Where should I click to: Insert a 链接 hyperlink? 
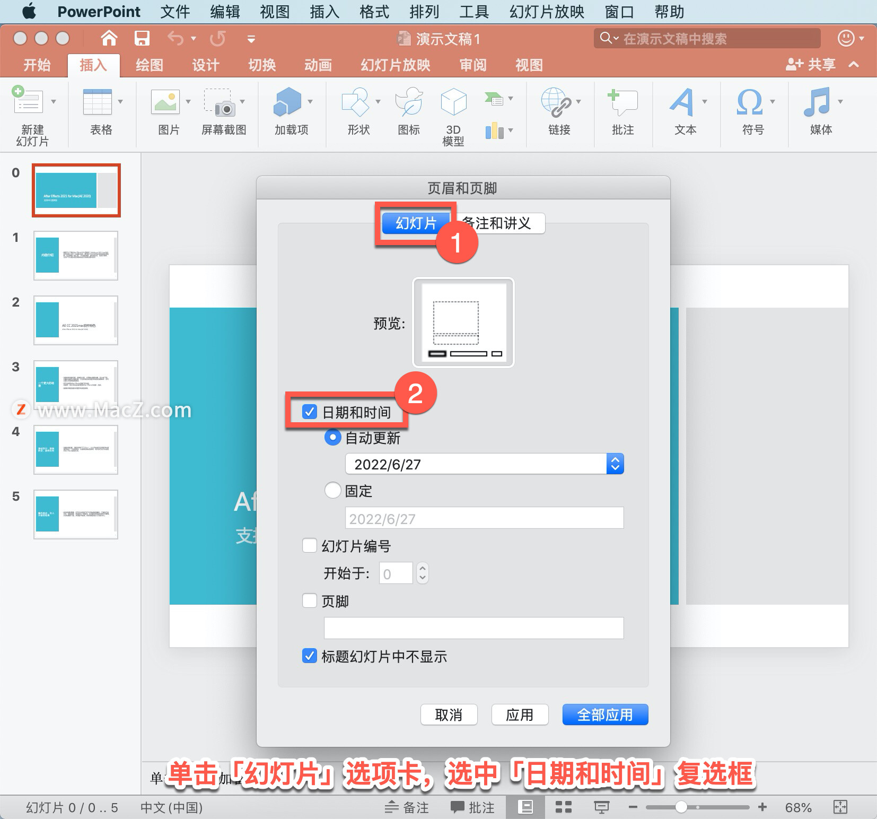(556, 102)
